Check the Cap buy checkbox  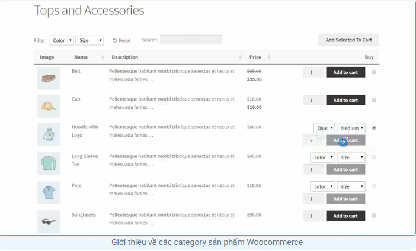click(374, 100)
